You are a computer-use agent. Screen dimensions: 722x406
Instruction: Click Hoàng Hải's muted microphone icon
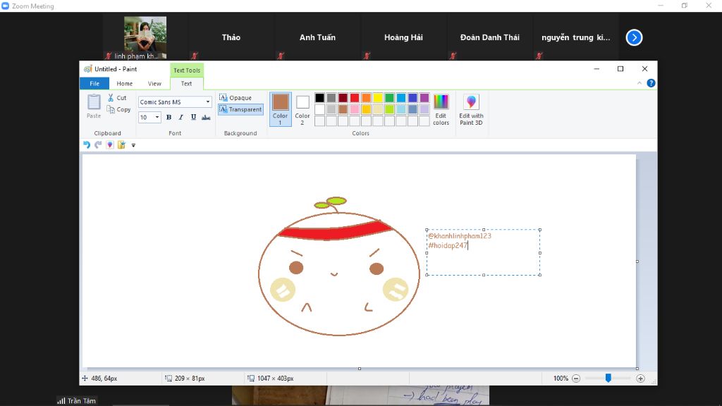[367, 56]
